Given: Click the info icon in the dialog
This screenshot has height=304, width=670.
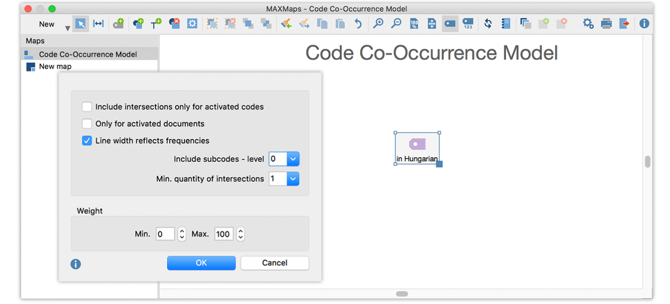Looking at the screenshot, I should 76,264.
